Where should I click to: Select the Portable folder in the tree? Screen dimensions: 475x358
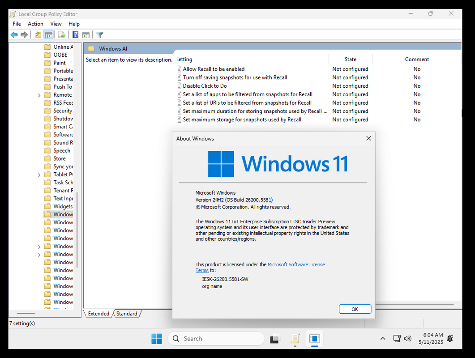[x=63, y=71]
